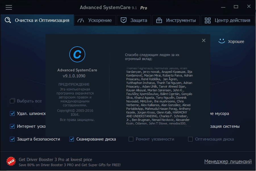
Task: Click the contributors credits list
Action: tap(159, 97)
